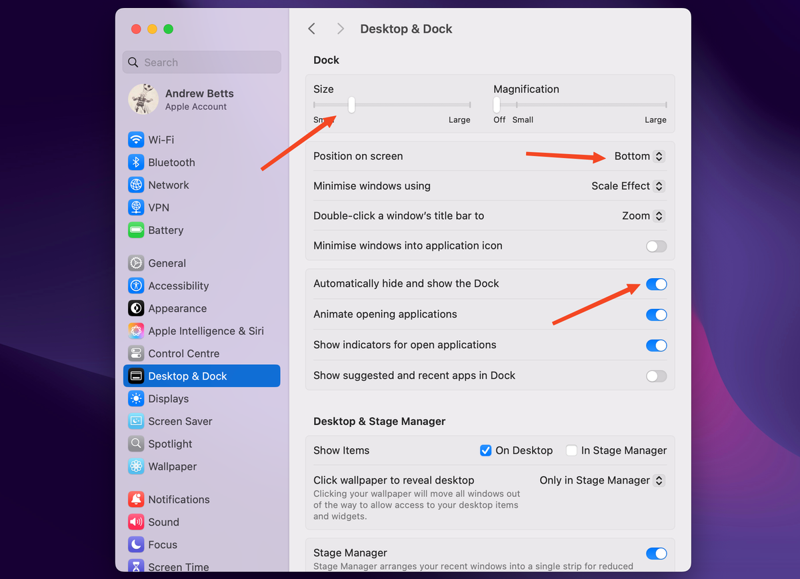This screenshot has height=579, width=800.
Task: Click the Magnification slider knob
Action: 497,105
